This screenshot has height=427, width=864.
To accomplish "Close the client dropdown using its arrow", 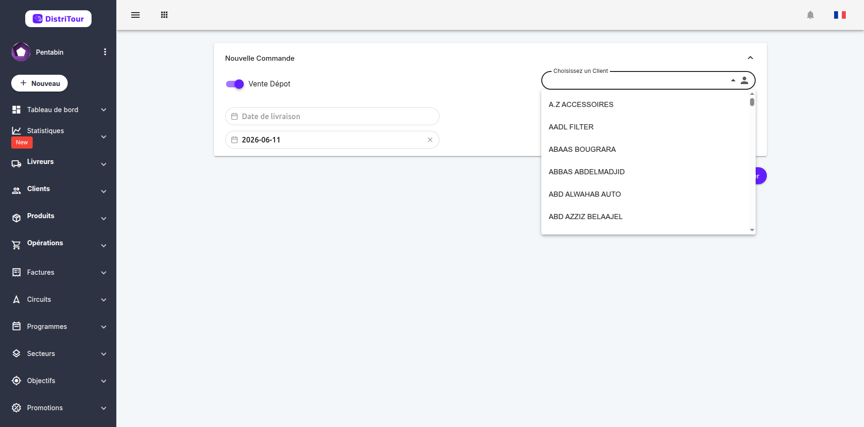I will pos(733,80).
